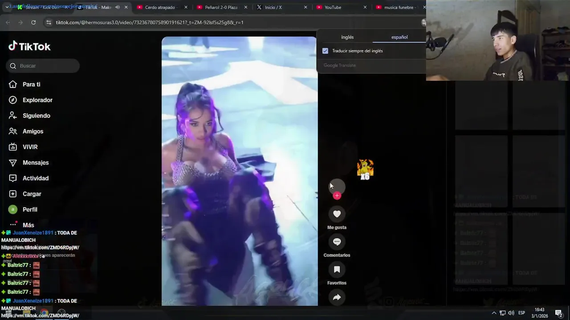Open Comentarios with speech bubble icon
Screen dimensions: 570x320
[x=337, y=242]
